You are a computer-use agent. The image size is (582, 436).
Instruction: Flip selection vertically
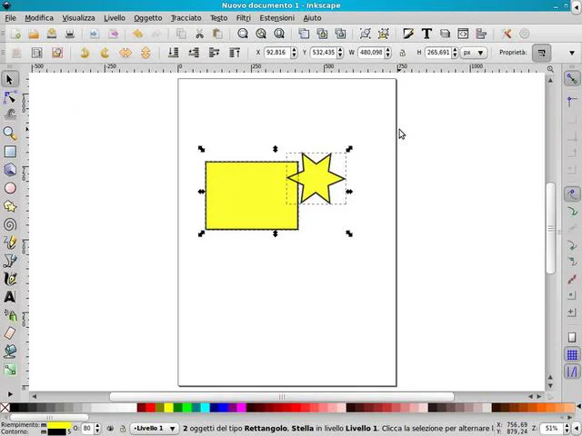tap(145, 53)
